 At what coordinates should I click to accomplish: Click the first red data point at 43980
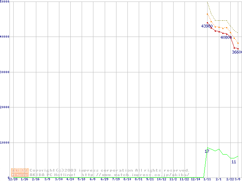coord(208,23)
